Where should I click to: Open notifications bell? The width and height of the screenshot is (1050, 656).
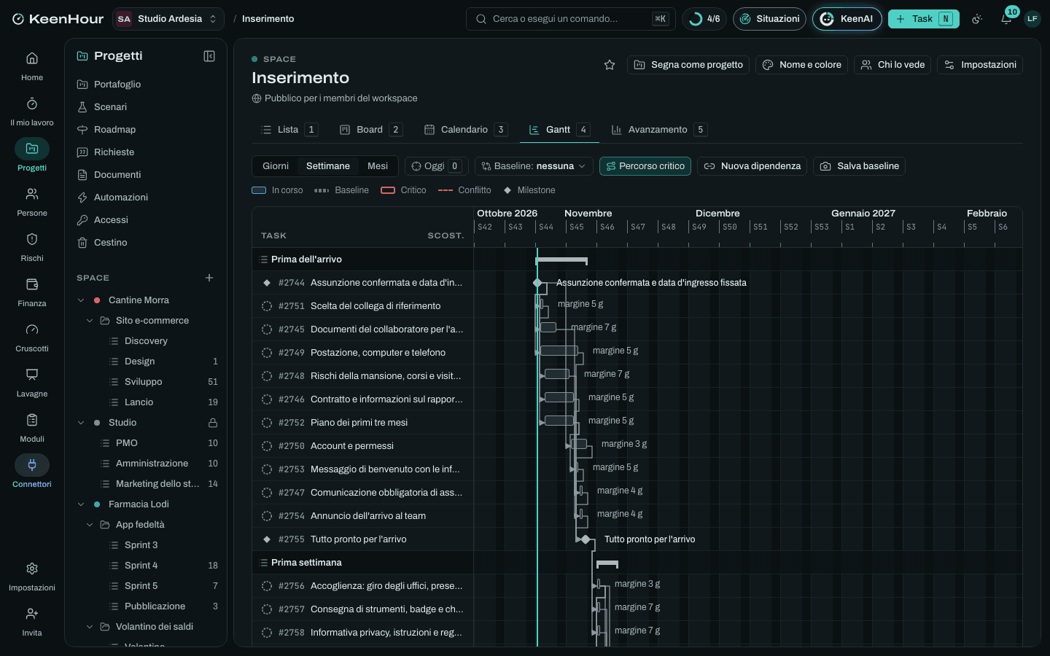point(1006,19)
